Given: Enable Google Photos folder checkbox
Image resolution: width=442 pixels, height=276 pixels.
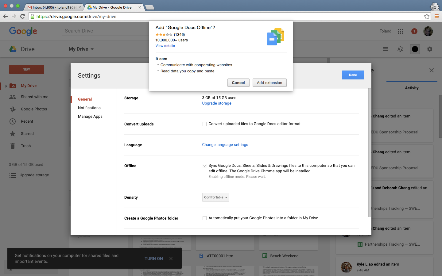Looking at the screenshot, I should [x=204, y=218].
